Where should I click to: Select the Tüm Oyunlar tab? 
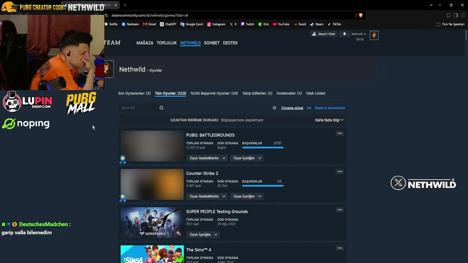(170, 93)
